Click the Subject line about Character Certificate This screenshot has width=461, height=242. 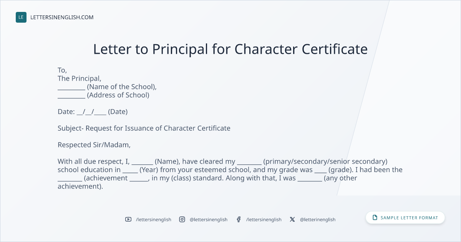pos(144,128)
